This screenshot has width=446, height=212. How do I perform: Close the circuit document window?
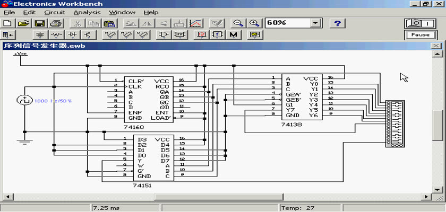point(436,46)
